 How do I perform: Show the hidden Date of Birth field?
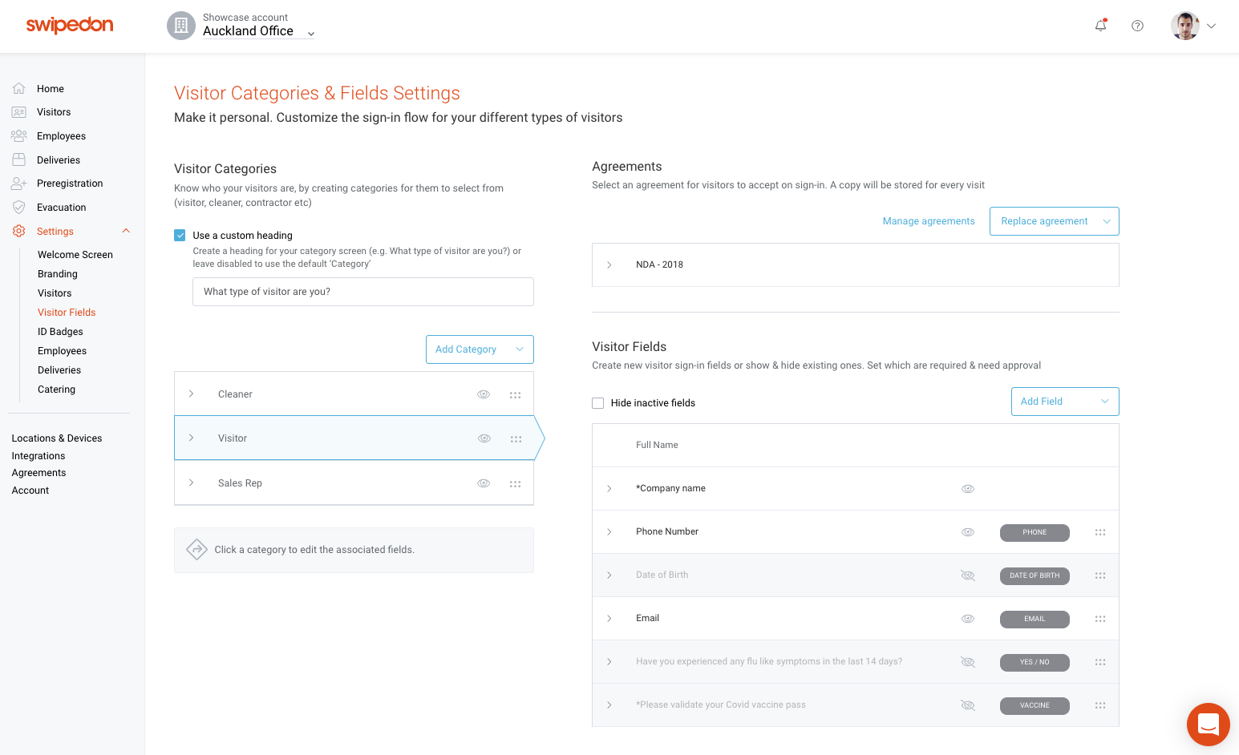968,575
